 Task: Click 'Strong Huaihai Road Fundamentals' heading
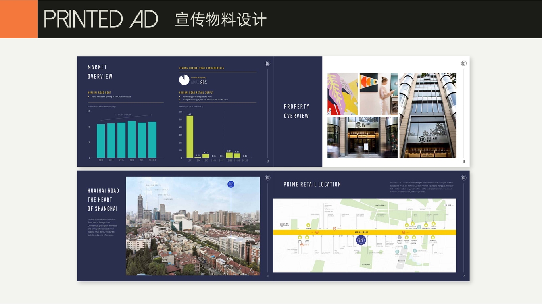202,68
